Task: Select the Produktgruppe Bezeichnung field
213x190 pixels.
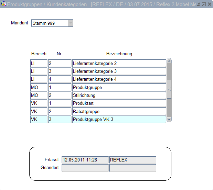Action: (119, 88)
